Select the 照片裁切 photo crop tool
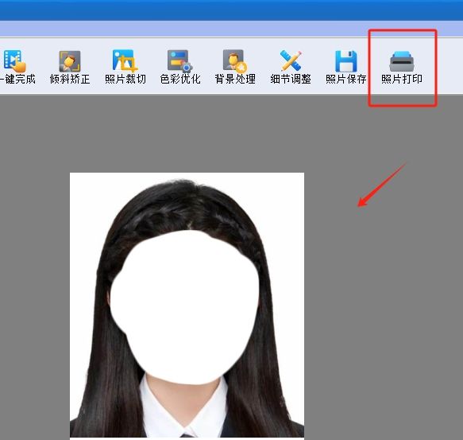The height and width of the screenshot is (440, 463). (125, 67)
